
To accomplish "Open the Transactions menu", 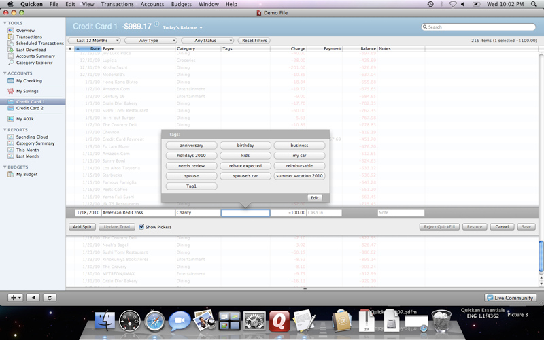I will (x=117, y=4).
